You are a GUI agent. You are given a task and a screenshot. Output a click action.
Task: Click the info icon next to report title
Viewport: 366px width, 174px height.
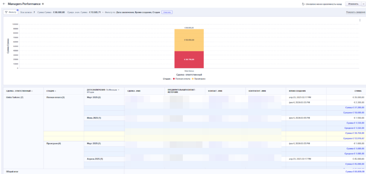point(43,4)
